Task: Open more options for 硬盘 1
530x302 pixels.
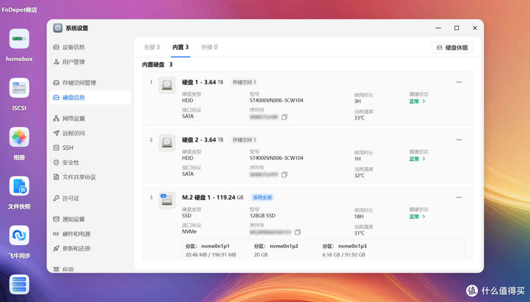Action: [x=459, y=82]
